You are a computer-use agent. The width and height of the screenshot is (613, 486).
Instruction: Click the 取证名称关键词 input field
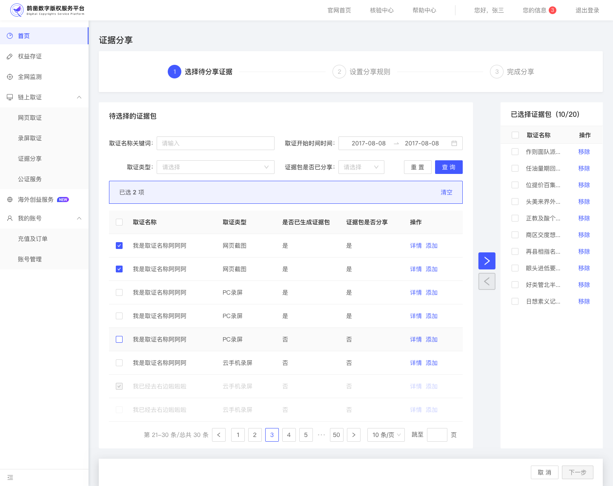point(215,143)
